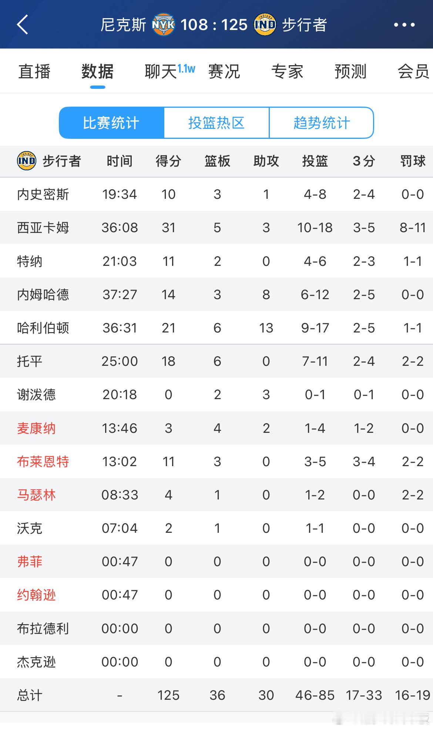Go to the 赛况 tab
Image resolution: width=433 pixels, height=729 pixels.
coord(224,71)
